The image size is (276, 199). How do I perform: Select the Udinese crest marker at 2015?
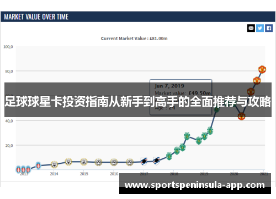click(x=84, y=162)
